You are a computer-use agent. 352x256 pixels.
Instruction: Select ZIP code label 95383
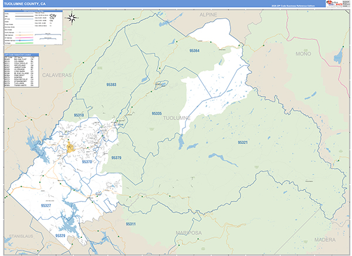(x=111, y=84)
